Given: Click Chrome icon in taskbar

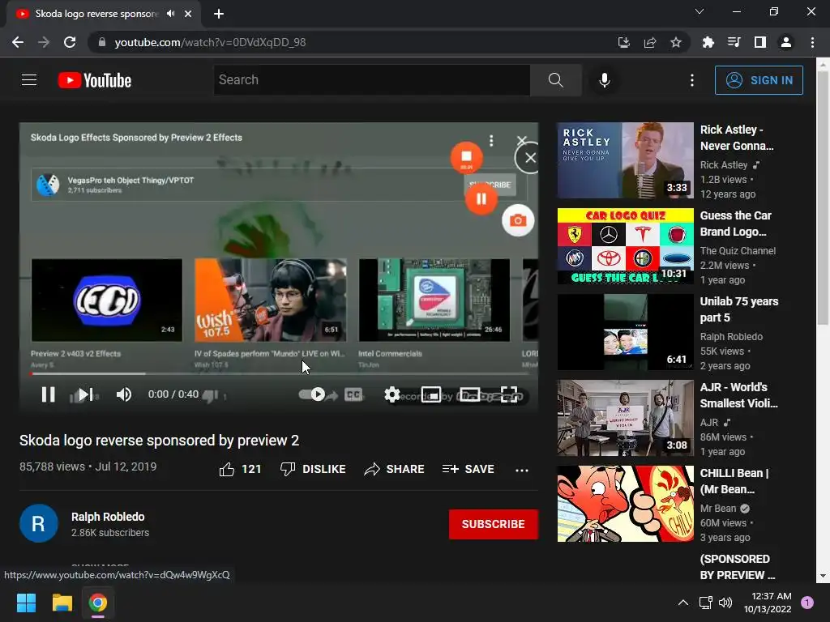Looking at the screenshot, I should tap(98, 603).
